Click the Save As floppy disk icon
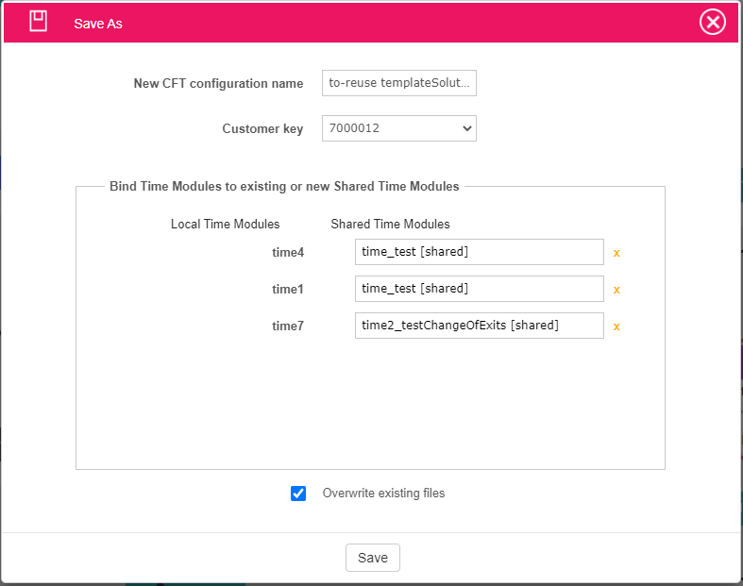Image resolution: width=743 pixels, height=586 pixels. (x=38, y=22)
